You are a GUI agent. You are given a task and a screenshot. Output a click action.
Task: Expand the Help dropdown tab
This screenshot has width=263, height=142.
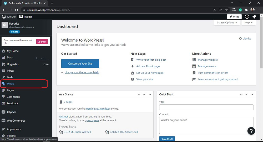249,22
